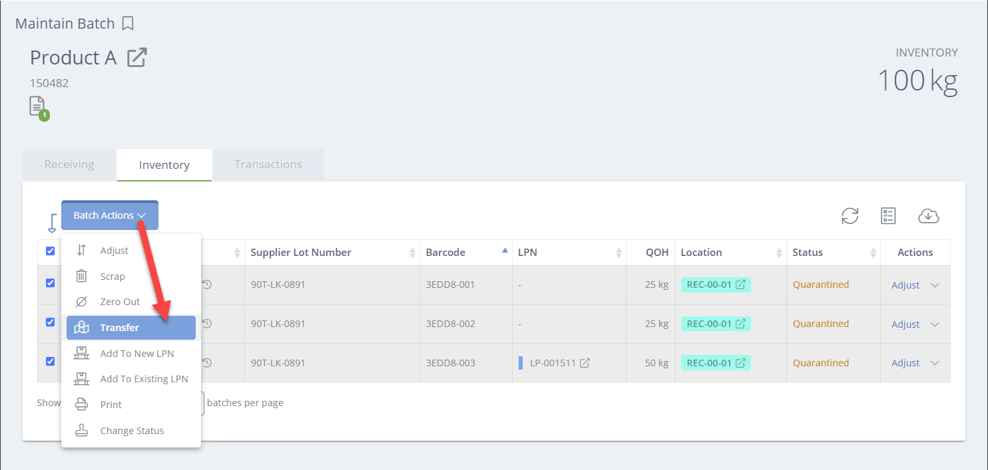Open location REC-00-01 from the second row
The height and width of the screenshot is (470, 988).
tap(715, 324)
